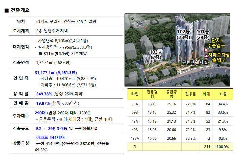Select the 34.4% 비율 cell for 59A

(x=223, y=104)
